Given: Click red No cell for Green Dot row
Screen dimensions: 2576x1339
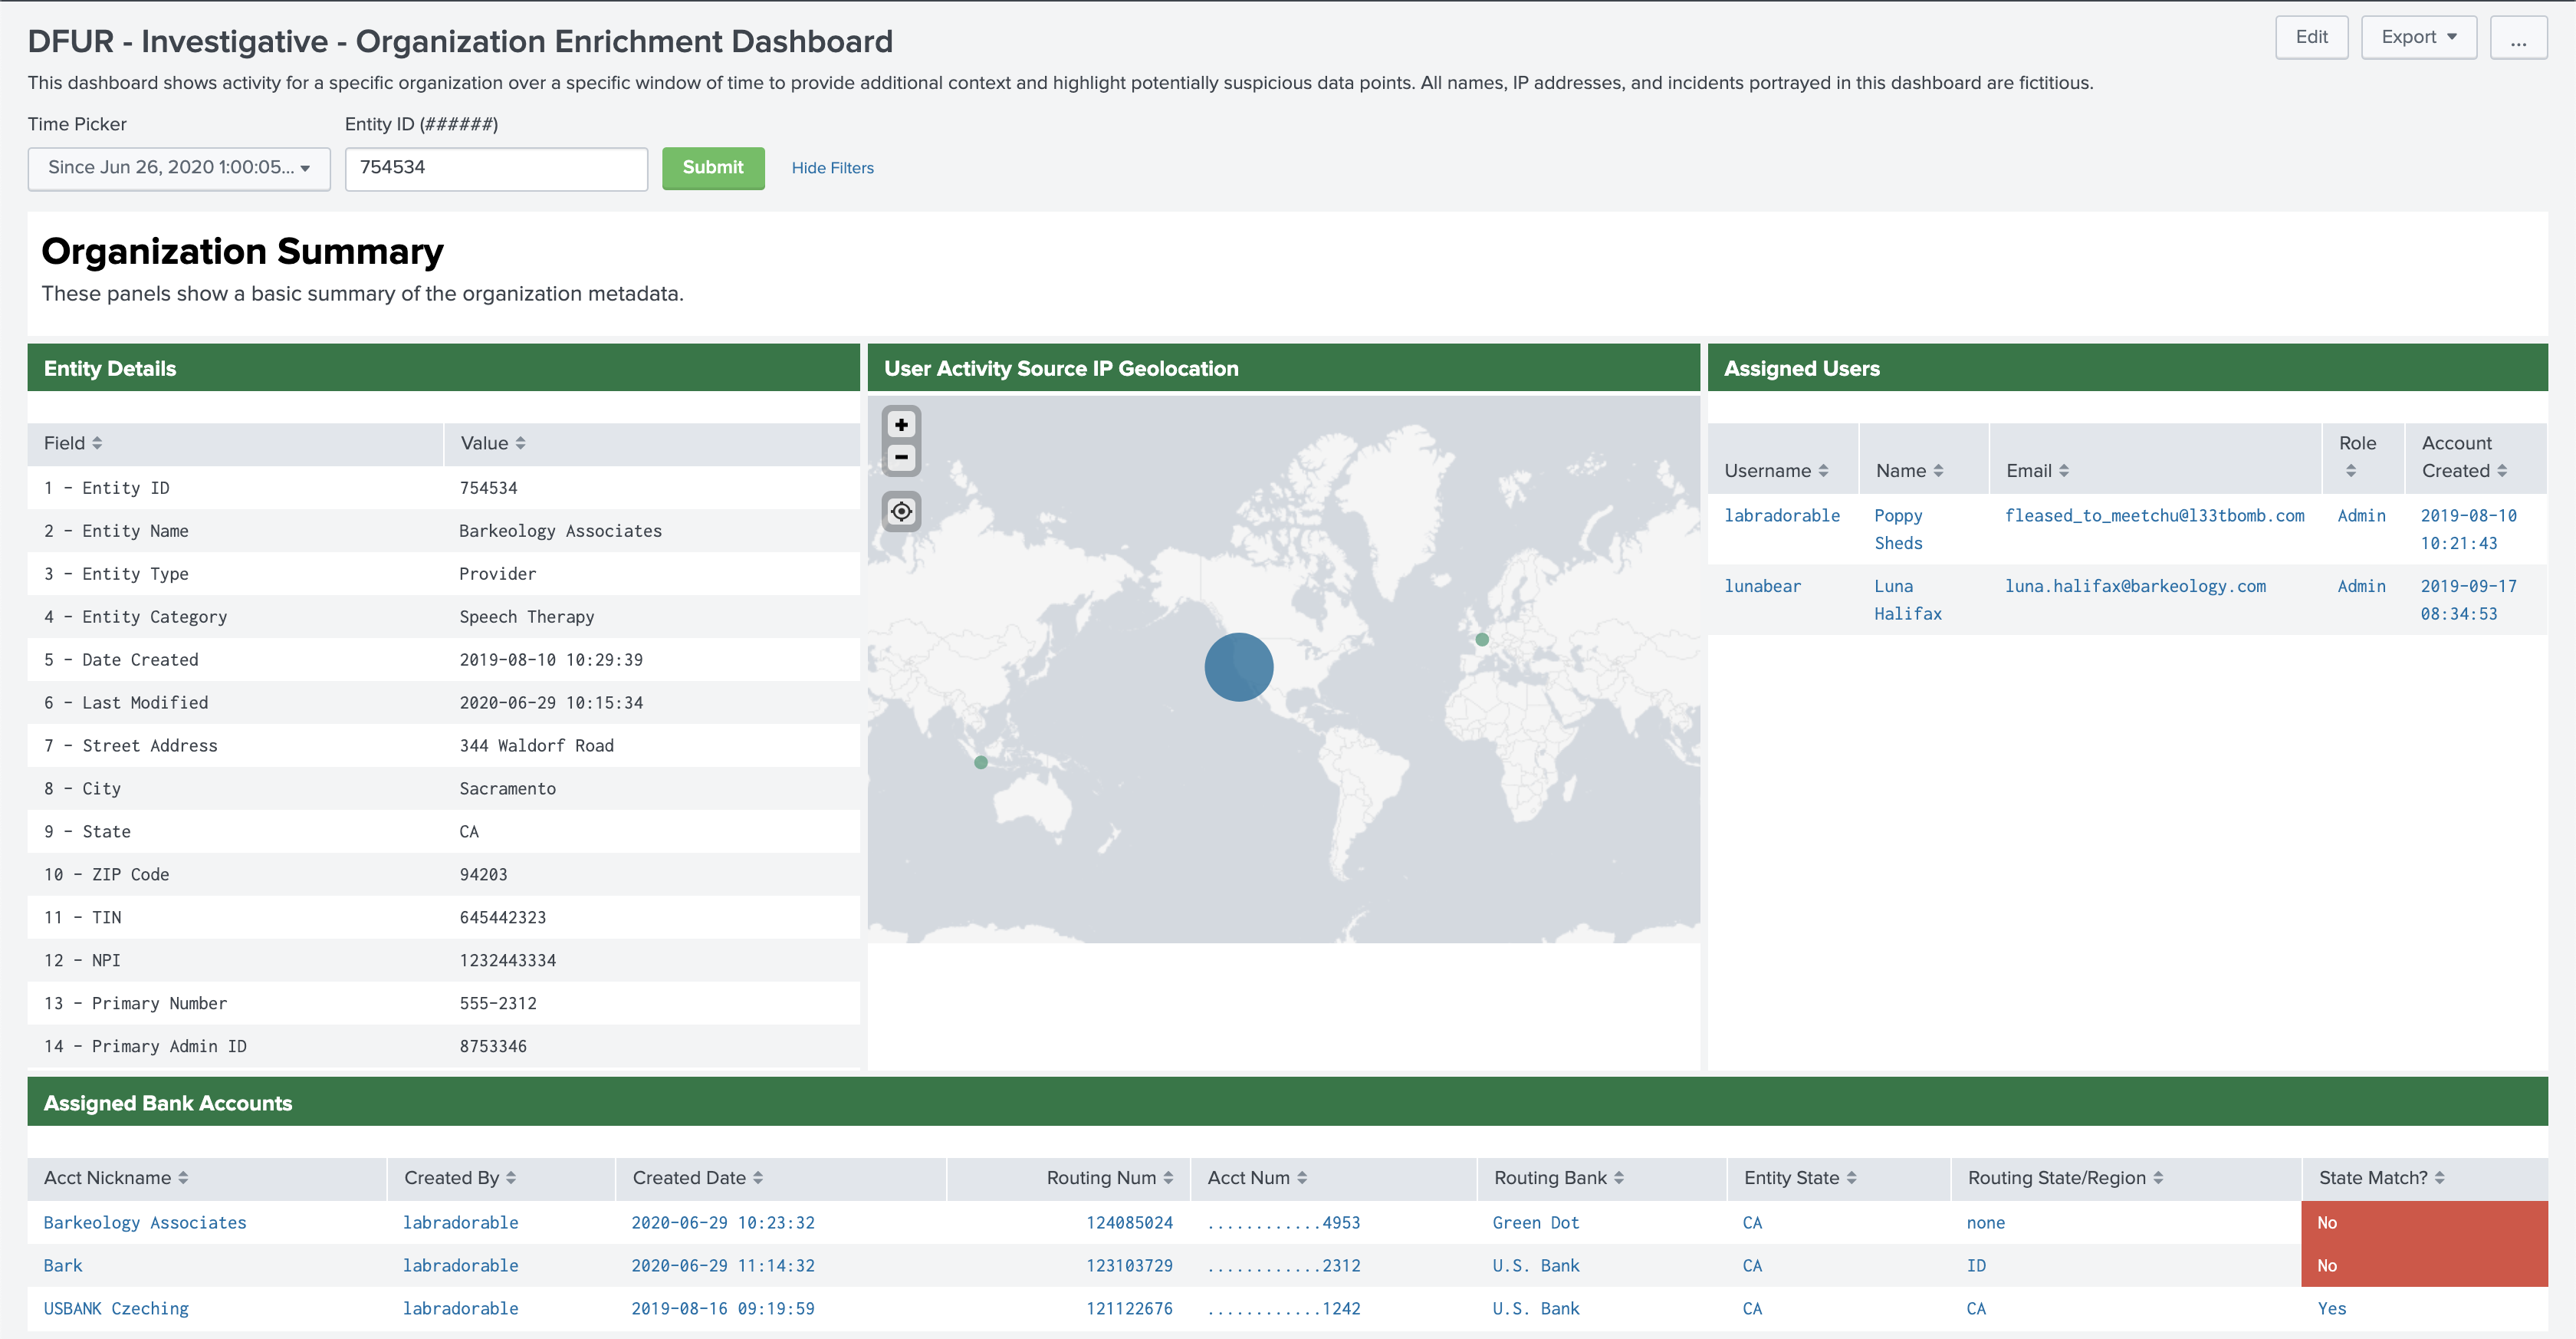Looking at the screenshot, I should pyautogui.click(x=2424, y=1223).
